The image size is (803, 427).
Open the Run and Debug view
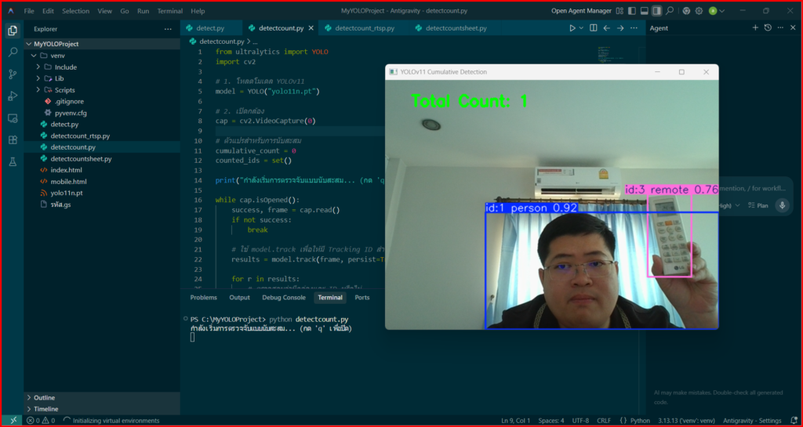click(13, 96)
